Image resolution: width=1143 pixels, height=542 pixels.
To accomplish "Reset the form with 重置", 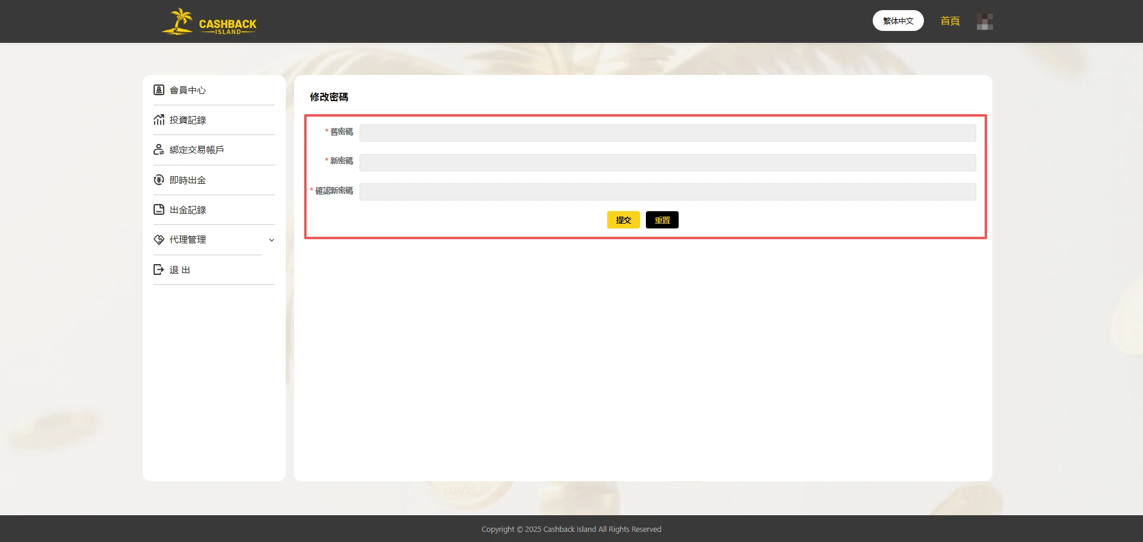I will (661, 220).
